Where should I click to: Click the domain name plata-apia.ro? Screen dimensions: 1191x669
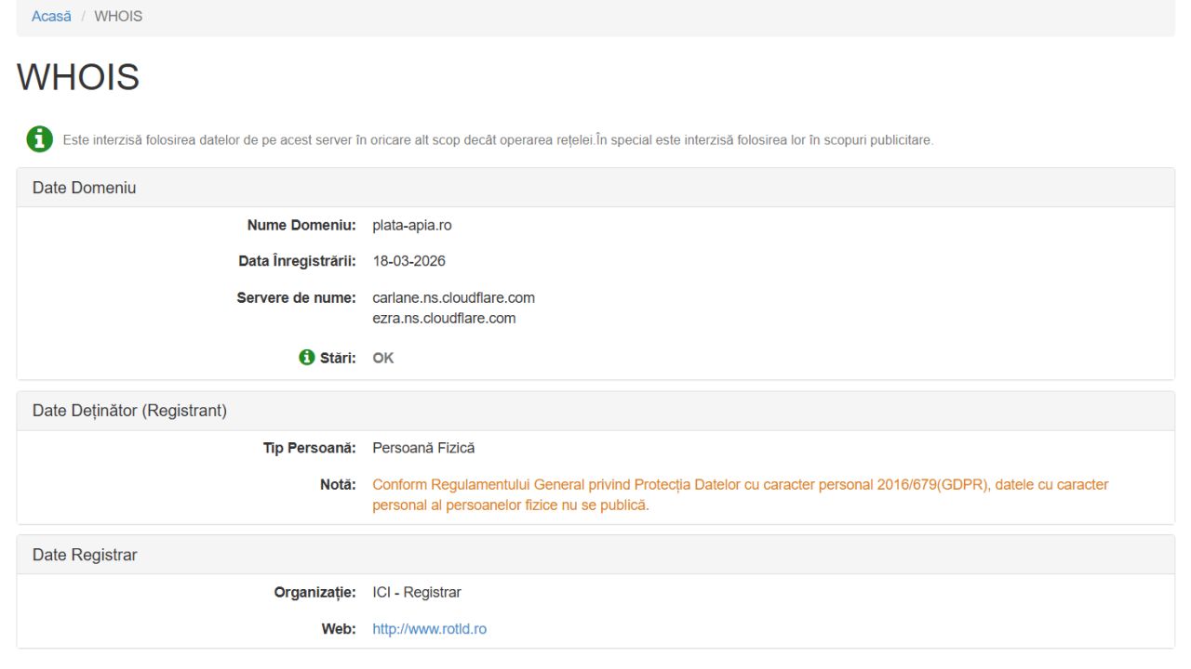(411, 225)
